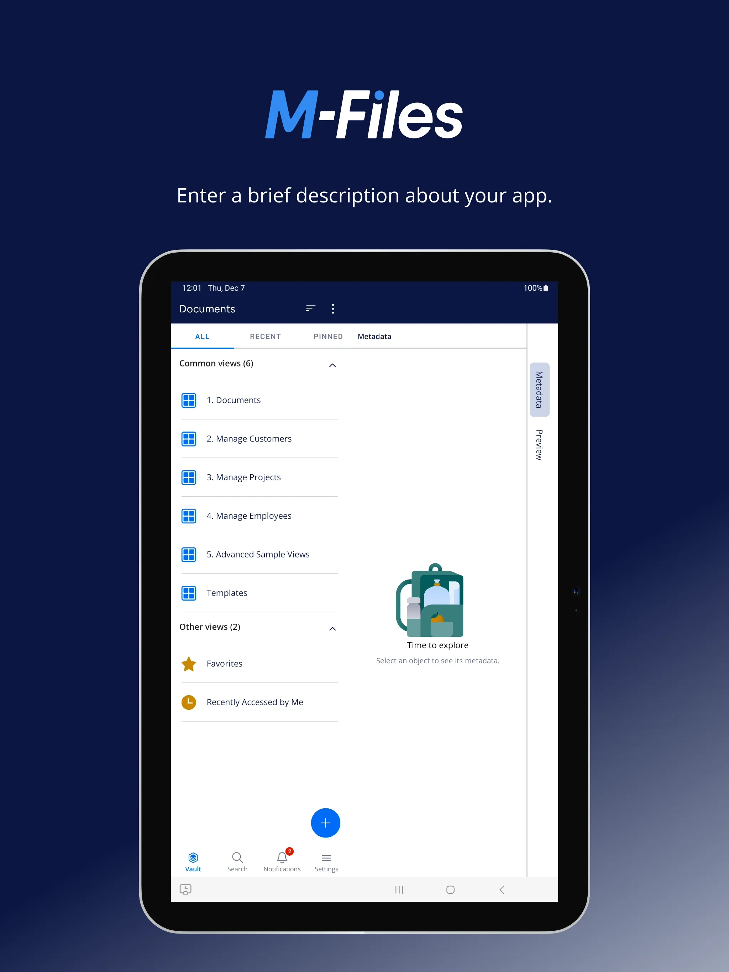Click the filter/sort icon in Documents
This screenshot has height=972, width=729.
(310, 308)
